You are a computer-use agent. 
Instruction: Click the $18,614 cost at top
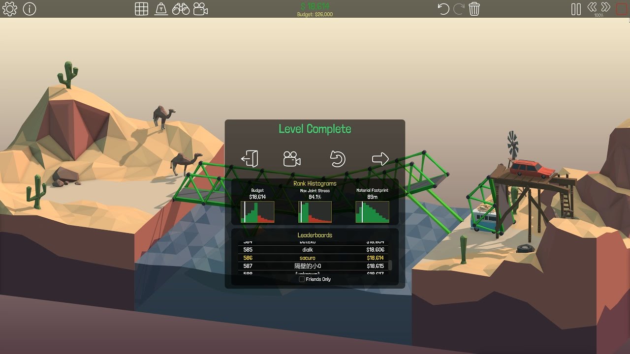tap(315, 6)
